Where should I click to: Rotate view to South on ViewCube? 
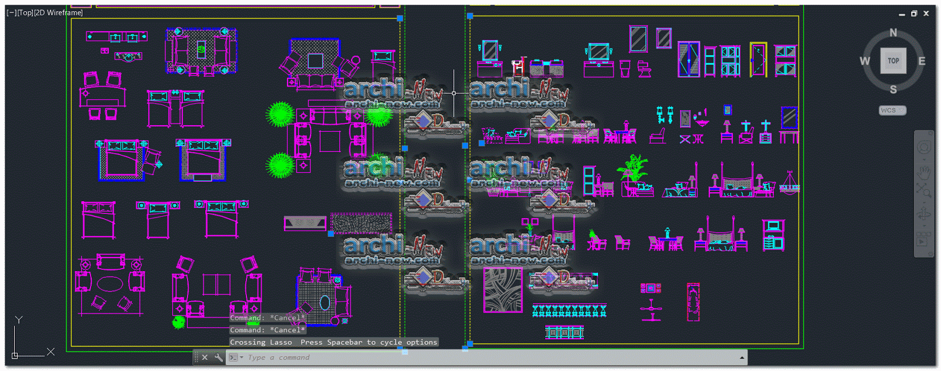pyautogui.click(x=893, y=89)
